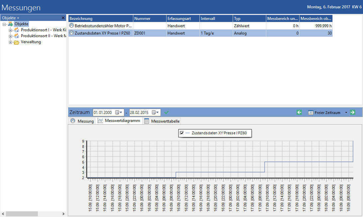The width and height of the screenshot is (363, 217).
Task: Click the tree panel horizontal scrollbar thumb
Action: point(22,214)
